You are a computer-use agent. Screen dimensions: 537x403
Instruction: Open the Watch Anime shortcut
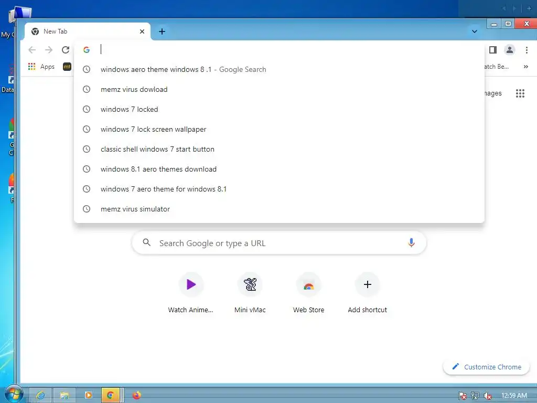point(191,293)
